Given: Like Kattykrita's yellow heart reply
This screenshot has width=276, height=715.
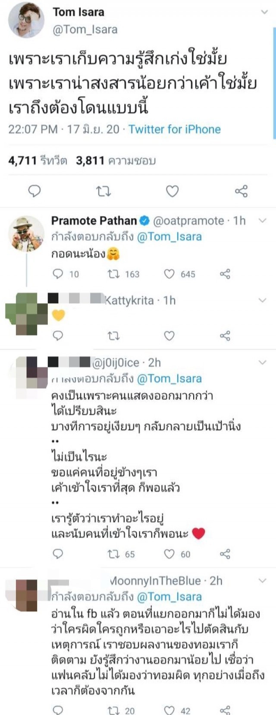Looking at the screenshot, I should click(x=169, y=335).
